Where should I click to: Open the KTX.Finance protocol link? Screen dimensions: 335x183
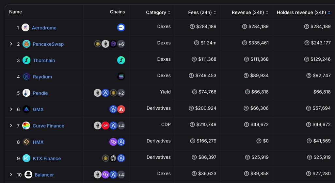(47, 158)
